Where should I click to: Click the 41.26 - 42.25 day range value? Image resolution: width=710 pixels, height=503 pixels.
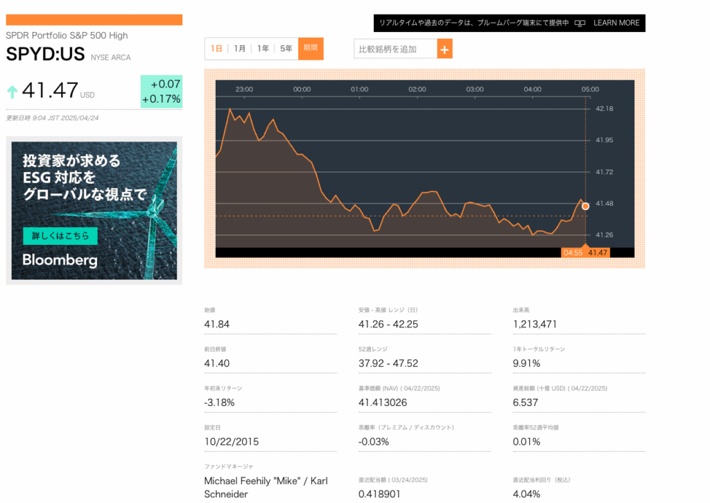(x=388, y=325)
